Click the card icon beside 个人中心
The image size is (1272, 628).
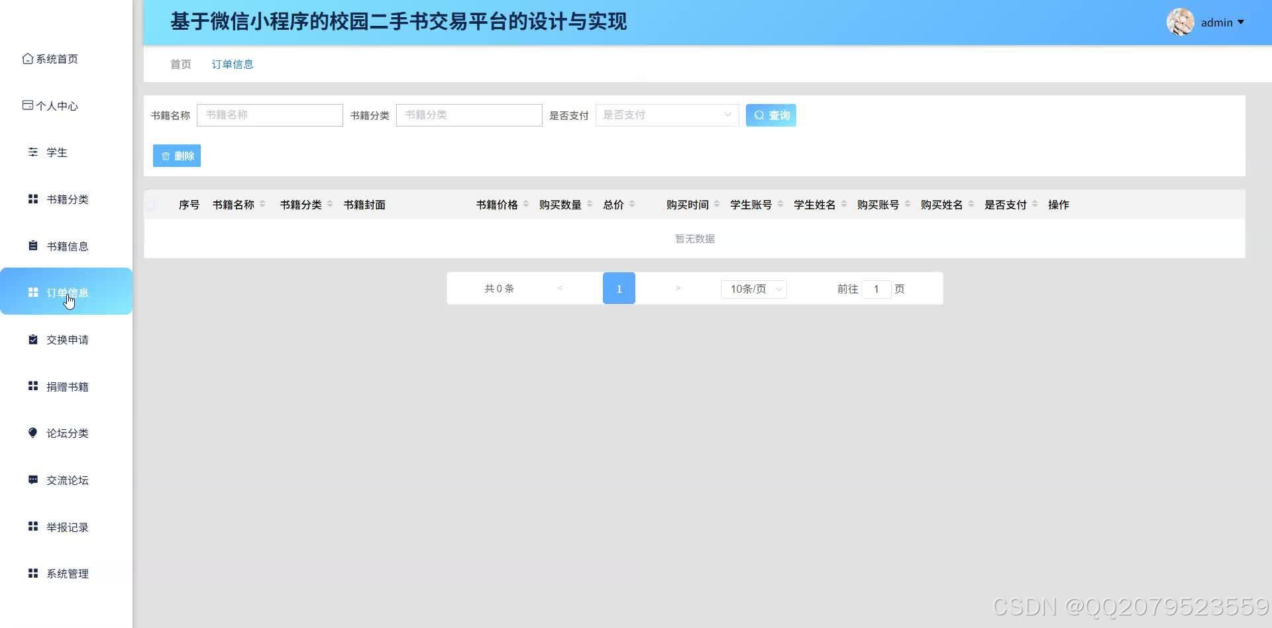pos(28,105)
